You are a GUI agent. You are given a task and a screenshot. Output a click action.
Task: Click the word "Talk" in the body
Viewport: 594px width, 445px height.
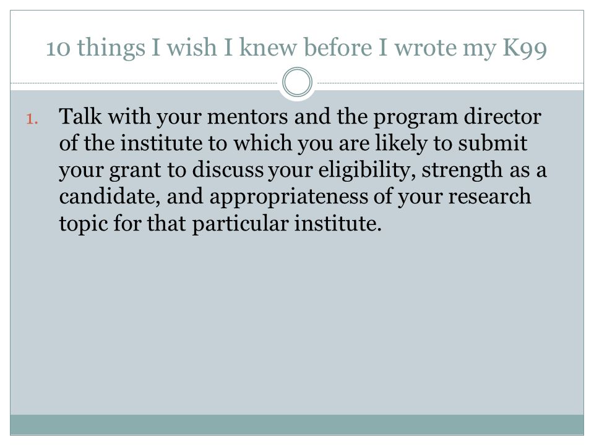pos(80,116)
